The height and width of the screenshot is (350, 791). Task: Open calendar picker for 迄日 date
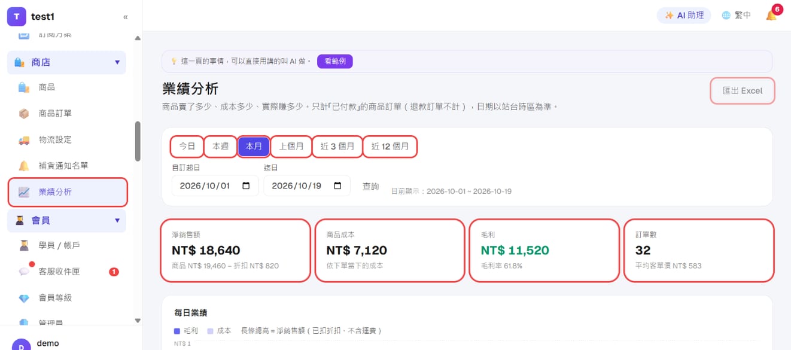[x=338, y=185]
